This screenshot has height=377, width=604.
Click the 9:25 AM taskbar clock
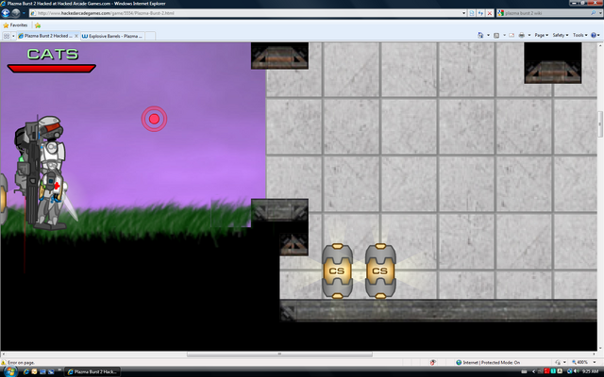(591, 371)
